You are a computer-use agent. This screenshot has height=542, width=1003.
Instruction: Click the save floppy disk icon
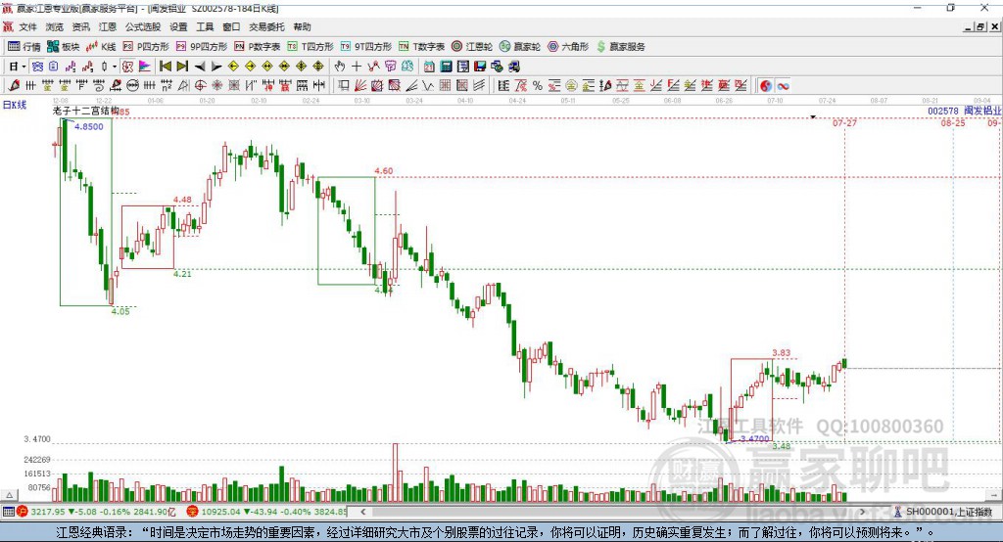click(x=480, y=67)
